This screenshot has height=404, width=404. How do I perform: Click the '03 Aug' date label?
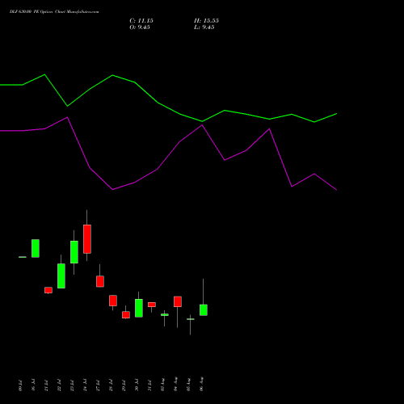162,385
